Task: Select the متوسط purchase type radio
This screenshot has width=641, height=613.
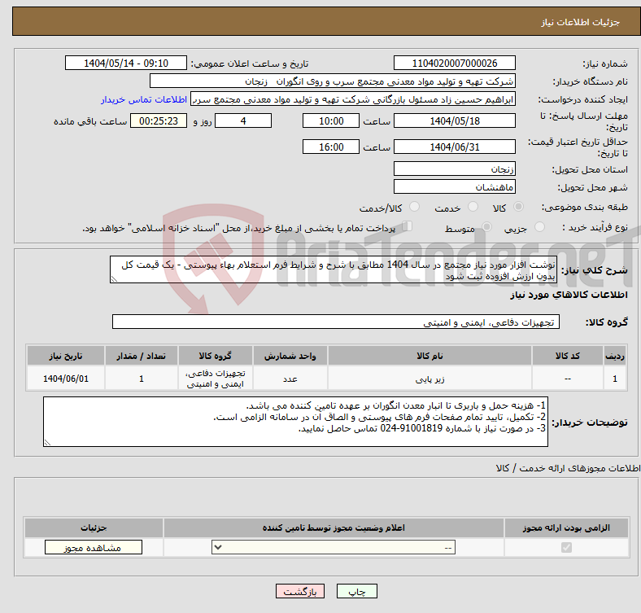Action: [487, 226]
